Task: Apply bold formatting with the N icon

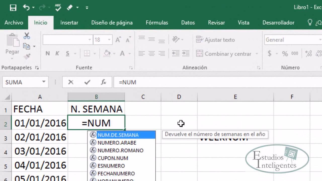Action: point(47,53)
